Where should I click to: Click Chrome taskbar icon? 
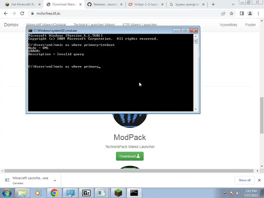coord(54,193)
